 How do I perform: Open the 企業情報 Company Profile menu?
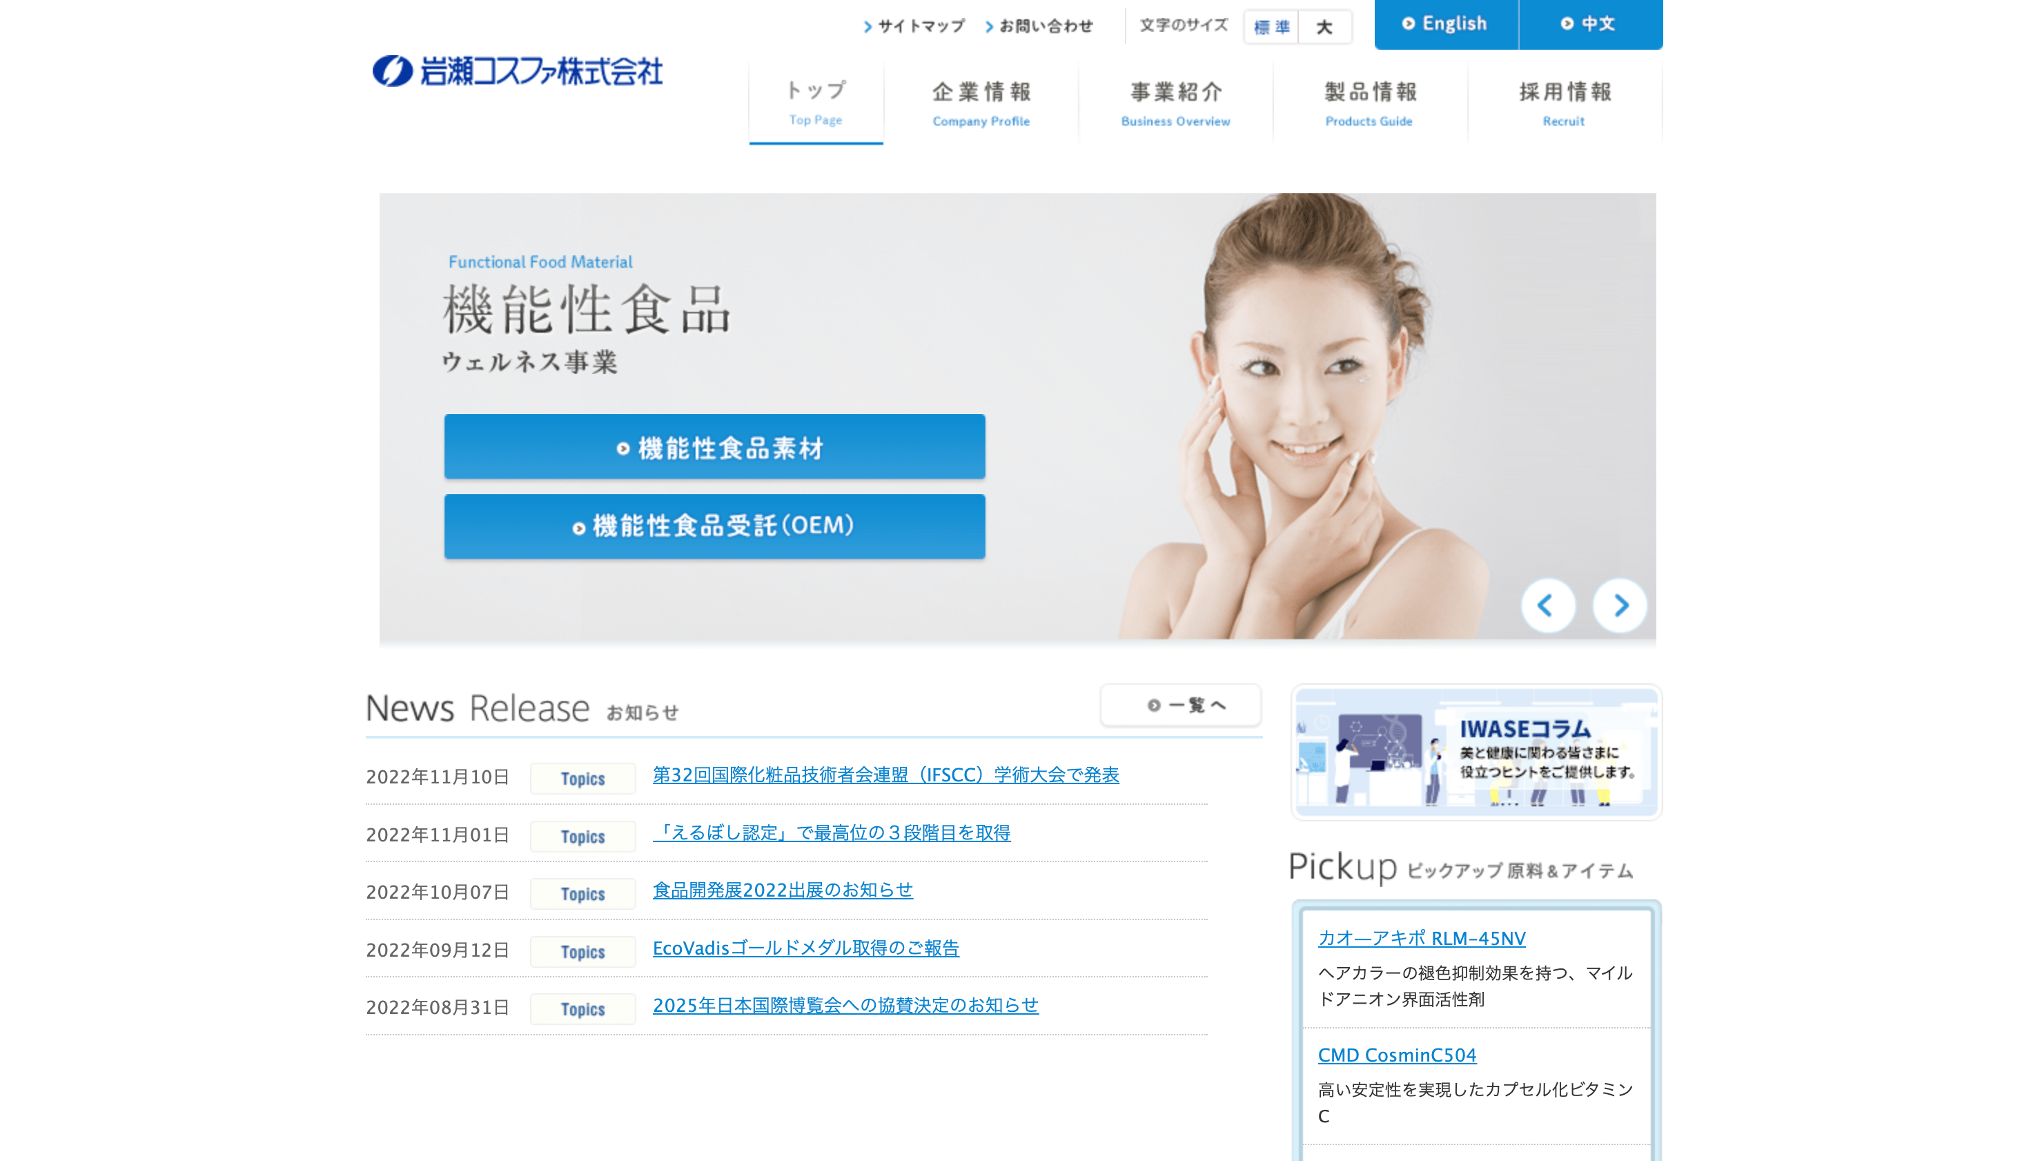pyautogui.click(x=981, y=102)
